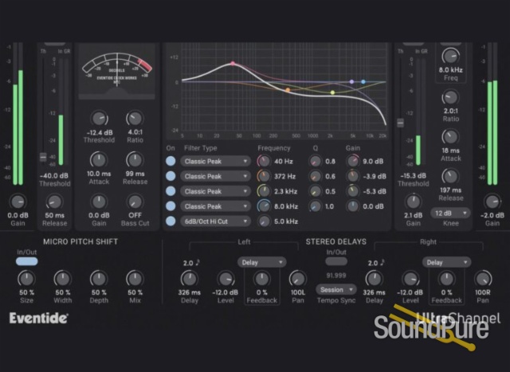
Task: Click the compressor Threshold knob at -12.4 dB
Action: (99, 119)
